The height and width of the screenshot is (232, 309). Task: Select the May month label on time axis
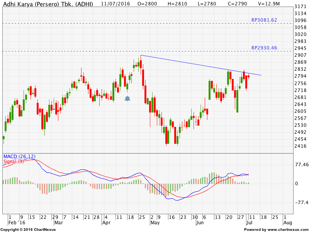(x=155, y=223)
